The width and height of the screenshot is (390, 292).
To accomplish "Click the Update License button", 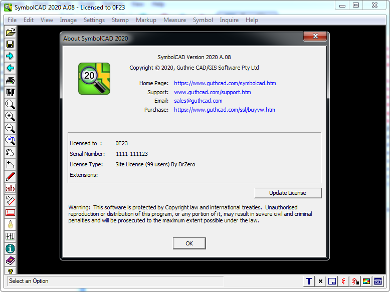I will coord(288,193).
